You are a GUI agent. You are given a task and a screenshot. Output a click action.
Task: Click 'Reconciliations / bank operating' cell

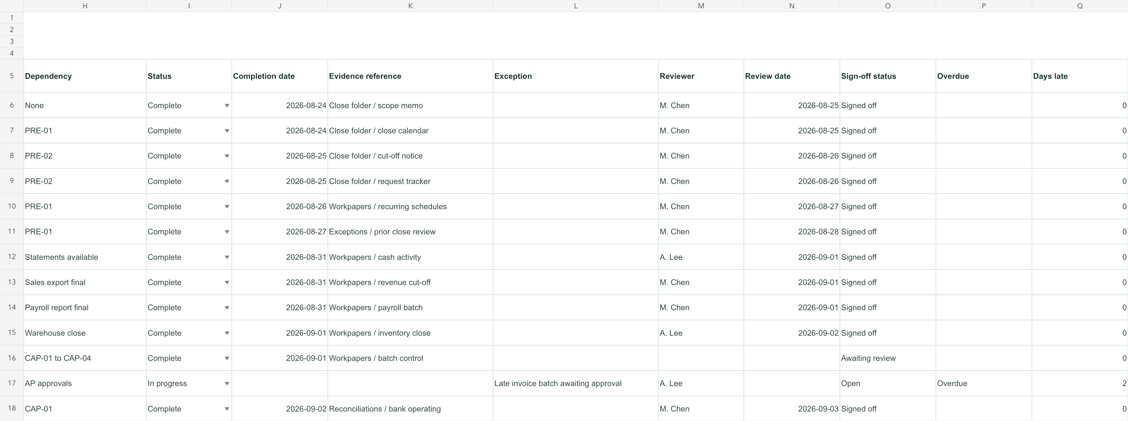point(410,409)
